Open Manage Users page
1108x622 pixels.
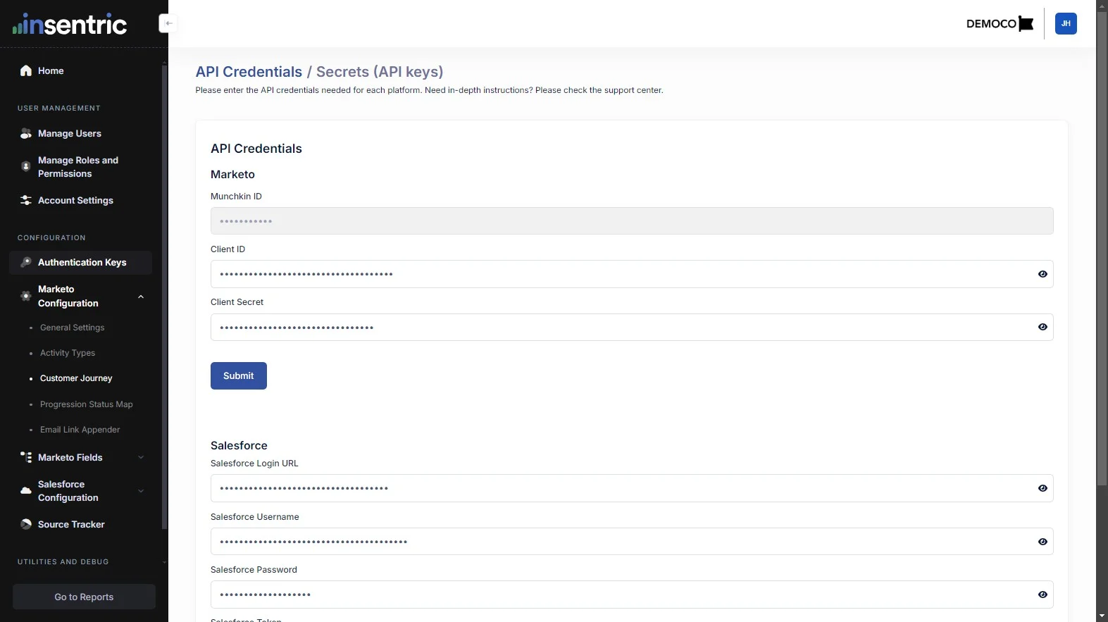click(70, 134)
